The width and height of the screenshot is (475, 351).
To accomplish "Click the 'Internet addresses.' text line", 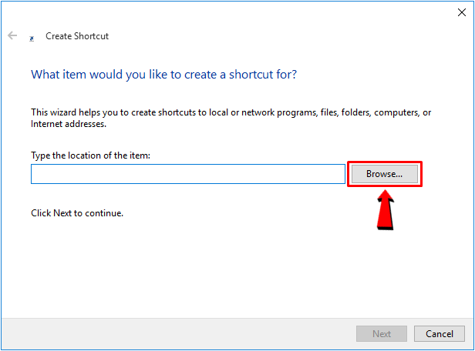I will (x=69, y=123).
